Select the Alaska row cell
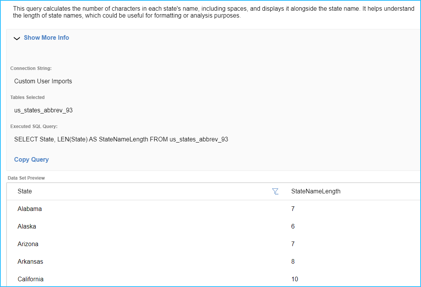The height and width of the screenshot is (287, 421). coord(26,227)
